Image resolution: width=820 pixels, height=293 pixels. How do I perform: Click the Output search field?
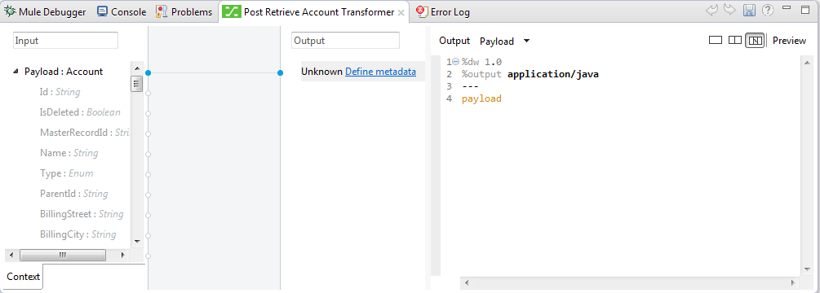(345, 41)
